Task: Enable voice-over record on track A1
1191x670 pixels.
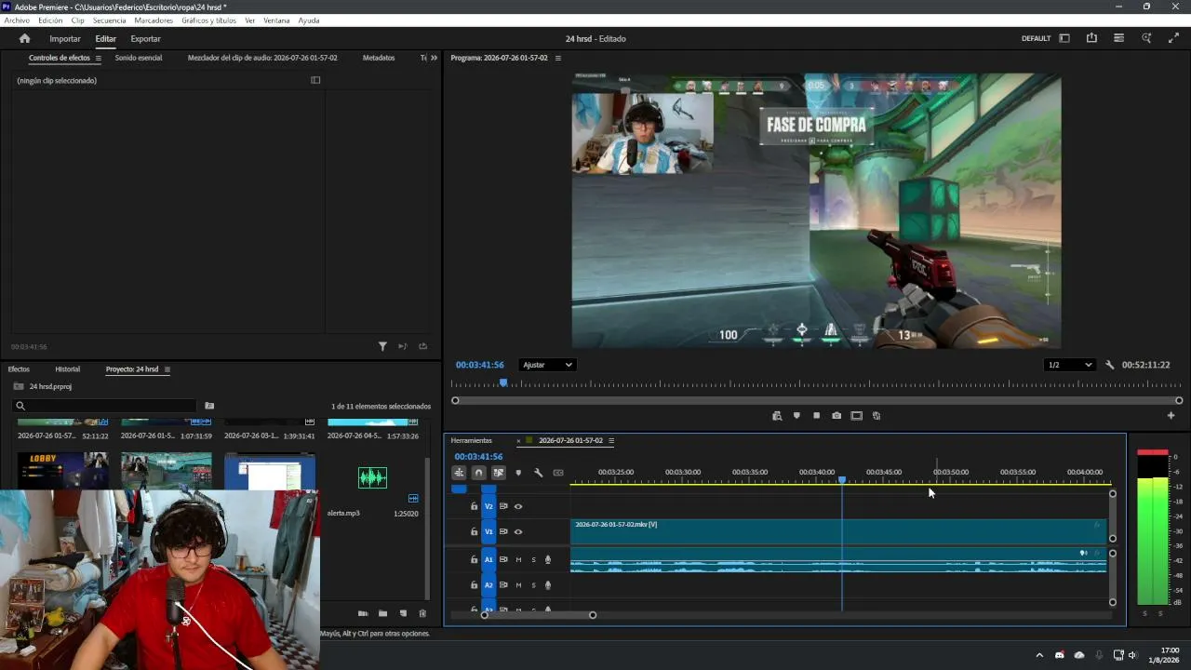Action: [548, 559]
